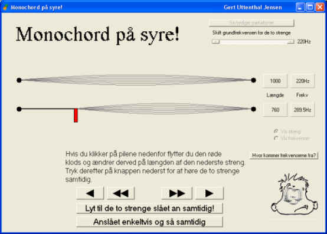Click the greyed button above frequency slider

point(251,22)
